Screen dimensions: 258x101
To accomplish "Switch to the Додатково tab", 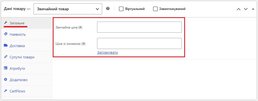I will tap(26, 80).
